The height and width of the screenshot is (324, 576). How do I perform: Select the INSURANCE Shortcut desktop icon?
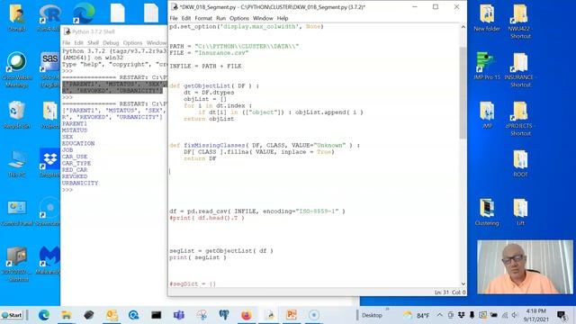pos(519,70)
